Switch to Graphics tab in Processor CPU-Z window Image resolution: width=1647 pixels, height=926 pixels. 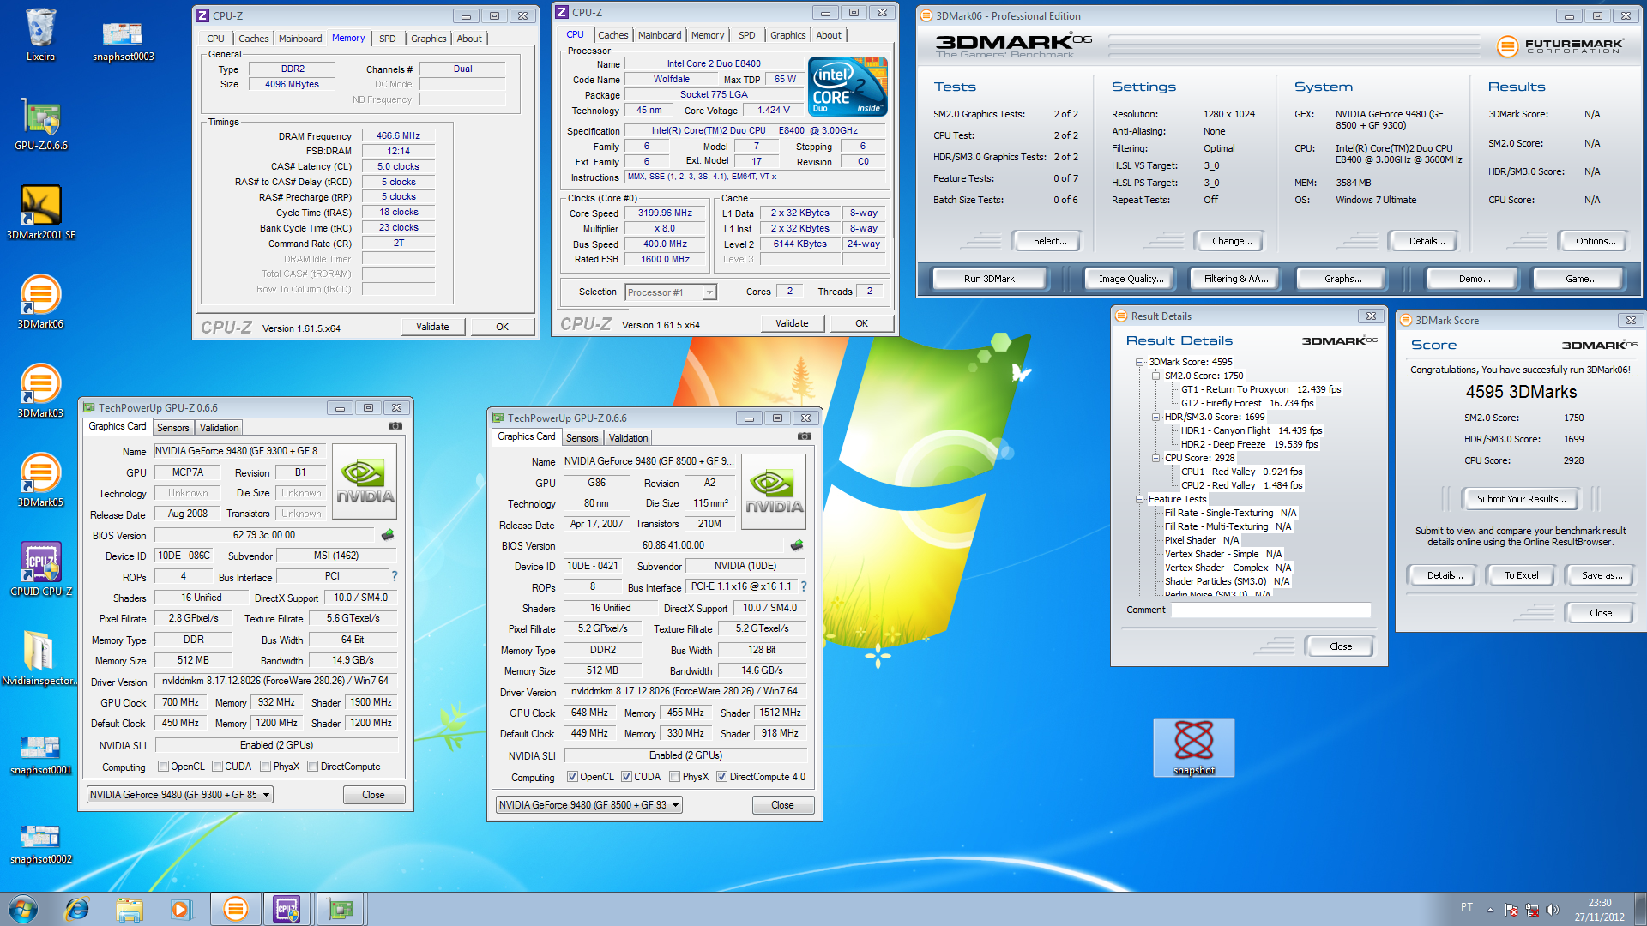tap(787, 35)
